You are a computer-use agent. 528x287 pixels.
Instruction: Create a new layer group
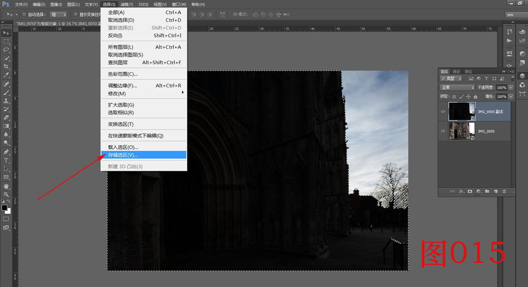pyautogui.click(x=487, y=191)
